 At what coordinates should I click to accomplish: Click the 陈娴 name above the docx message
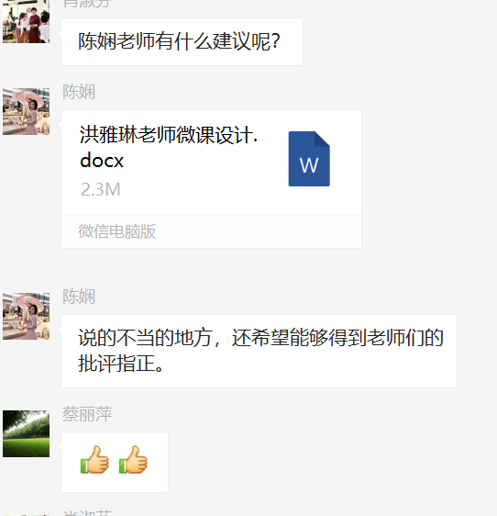pos(79,92)
